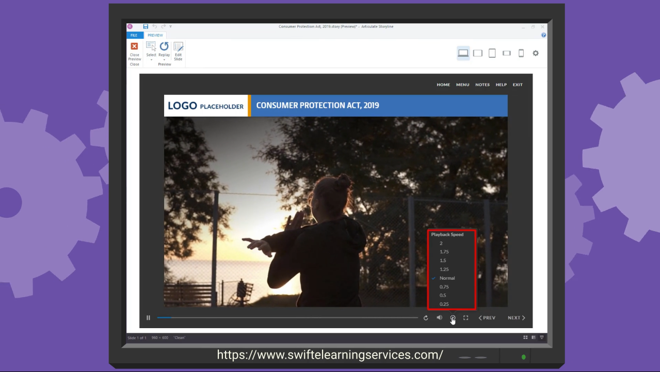Click the video of the woman stretching
660x372 pixels.
coord(336,212)
